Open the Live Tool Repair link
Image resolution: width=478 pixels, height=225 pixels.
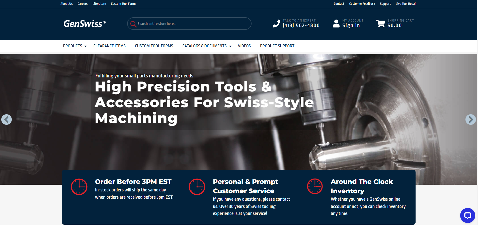click(406, 4)
